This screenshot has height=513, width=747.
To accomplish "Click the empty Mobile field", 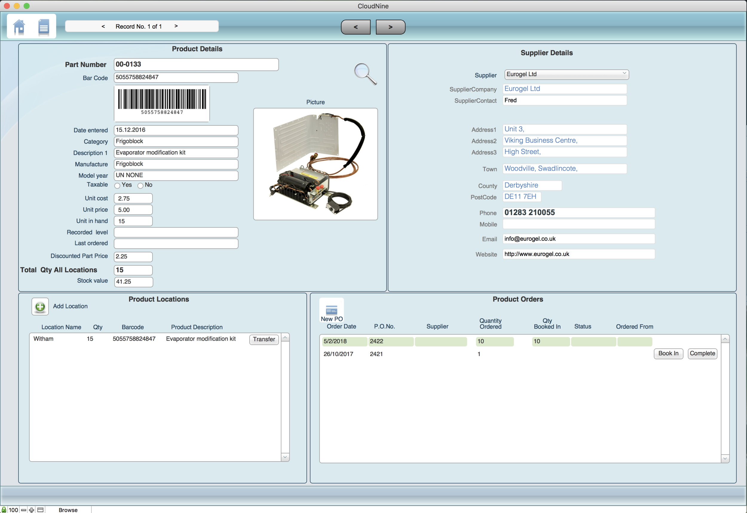I will coord(578,224).
